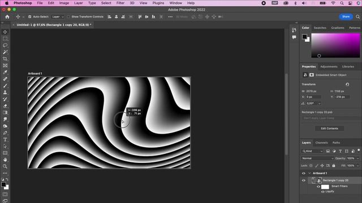Image resolution: width=362 pixels, height=203 pixels.
Task: Click foreground swatch in Color panel
Action: pos(304,37)
